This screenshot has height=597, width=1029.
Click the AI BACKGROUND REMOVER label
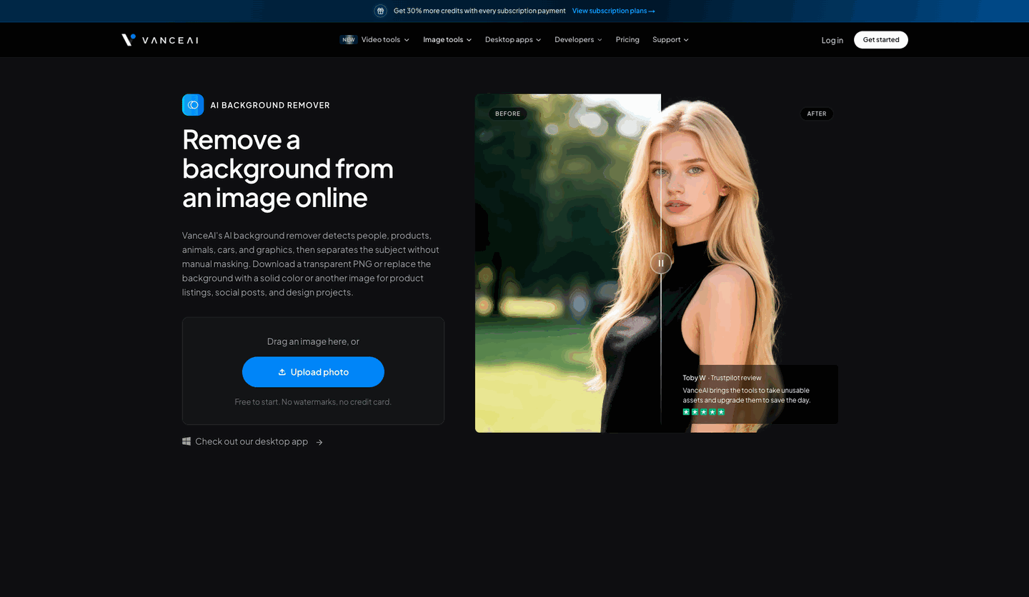270,105
